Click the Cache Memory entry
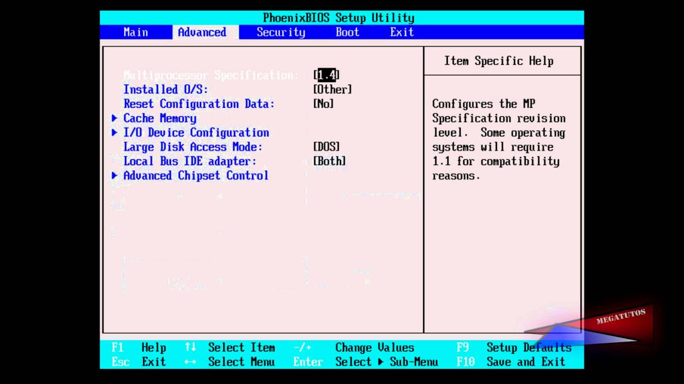This screenshot has width=684, height=384. (160, 118)
